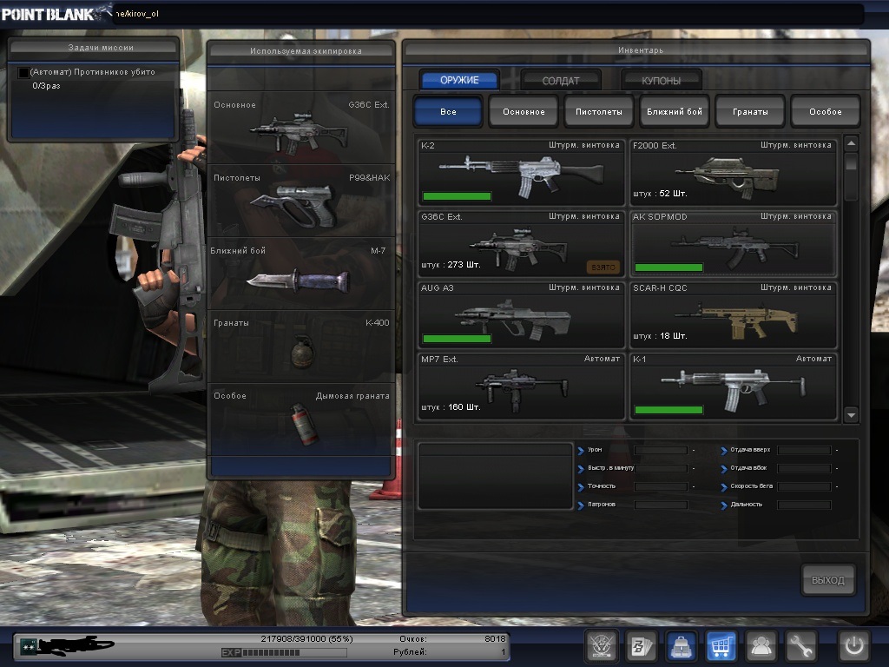Open the friends community icon

pos(761,645)
